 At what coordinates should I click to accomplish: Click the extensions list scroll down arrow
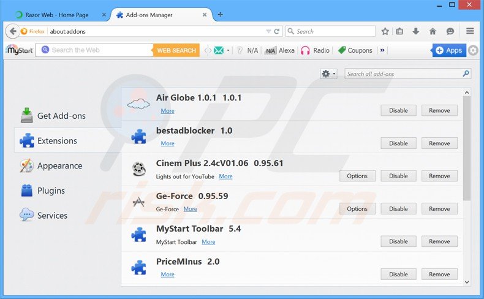[467, 282]
